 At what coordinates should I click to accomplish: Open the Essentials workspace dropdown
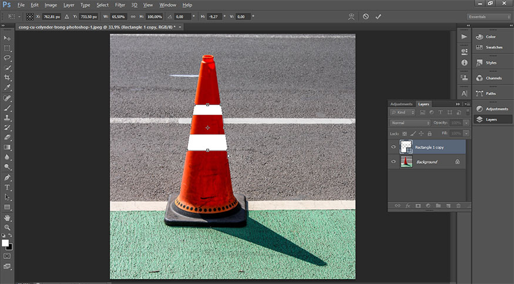click(488, 17)
